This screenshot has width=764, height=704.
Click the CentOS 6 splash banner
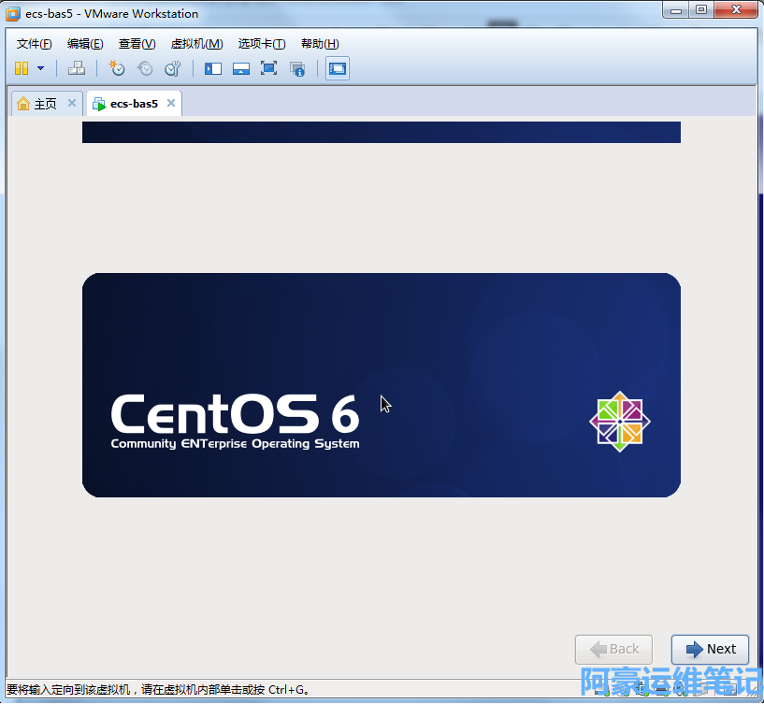point(381,384)
